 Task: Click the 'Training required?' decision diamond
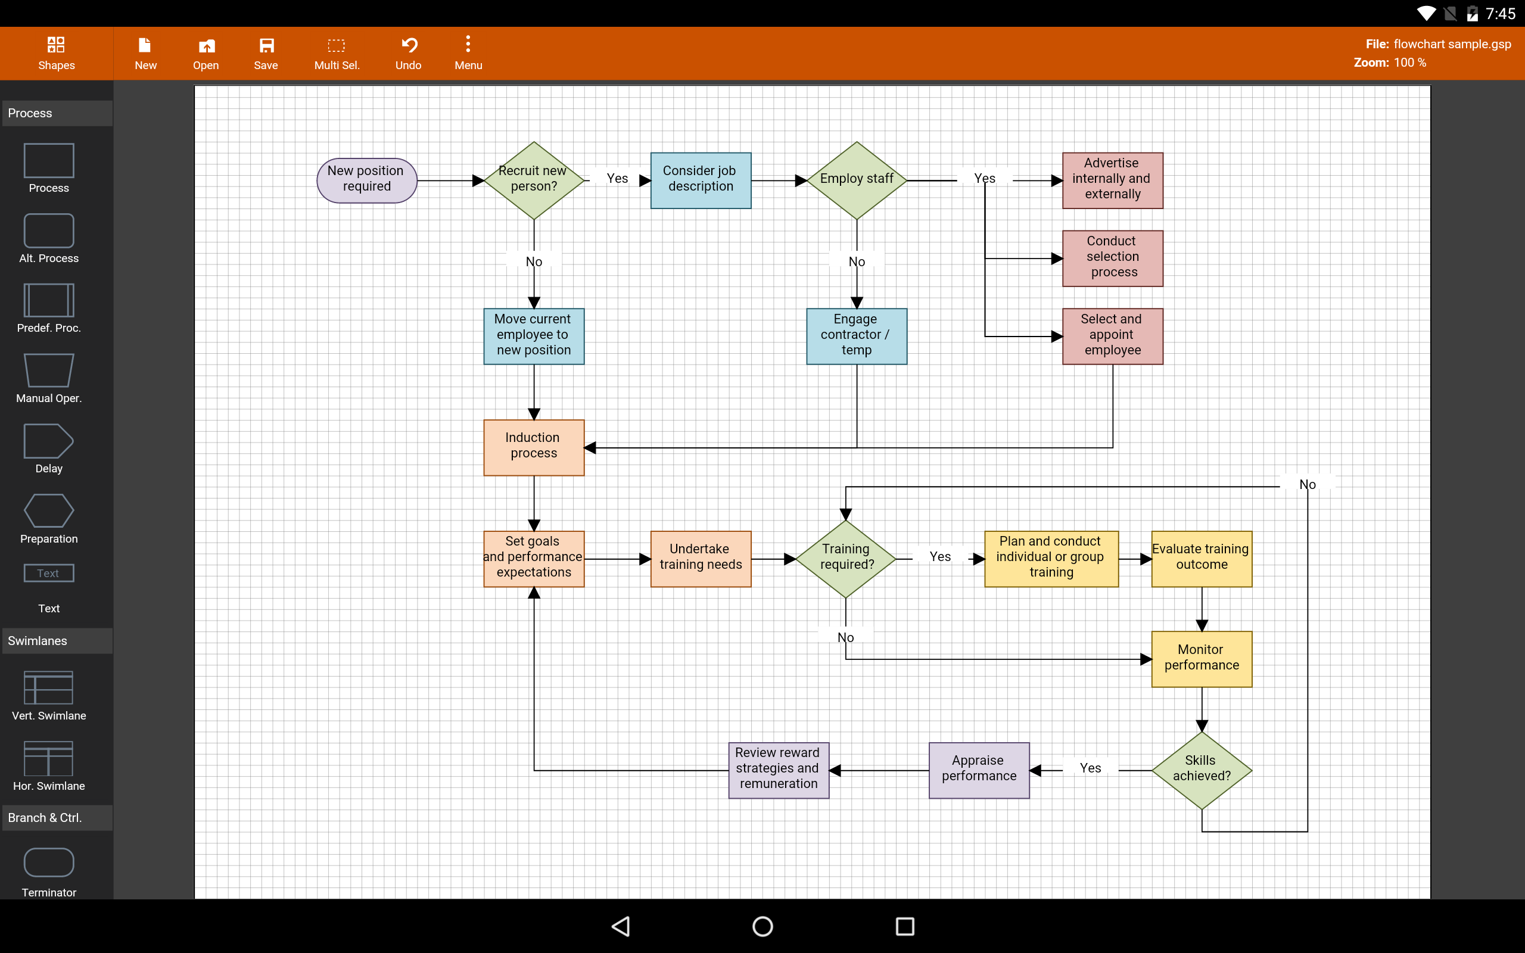(x=846, y=558)
